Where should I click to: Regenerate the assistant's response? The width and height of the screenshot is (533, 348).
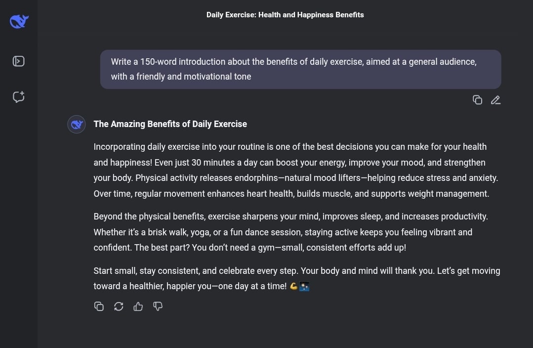[119, 306]
